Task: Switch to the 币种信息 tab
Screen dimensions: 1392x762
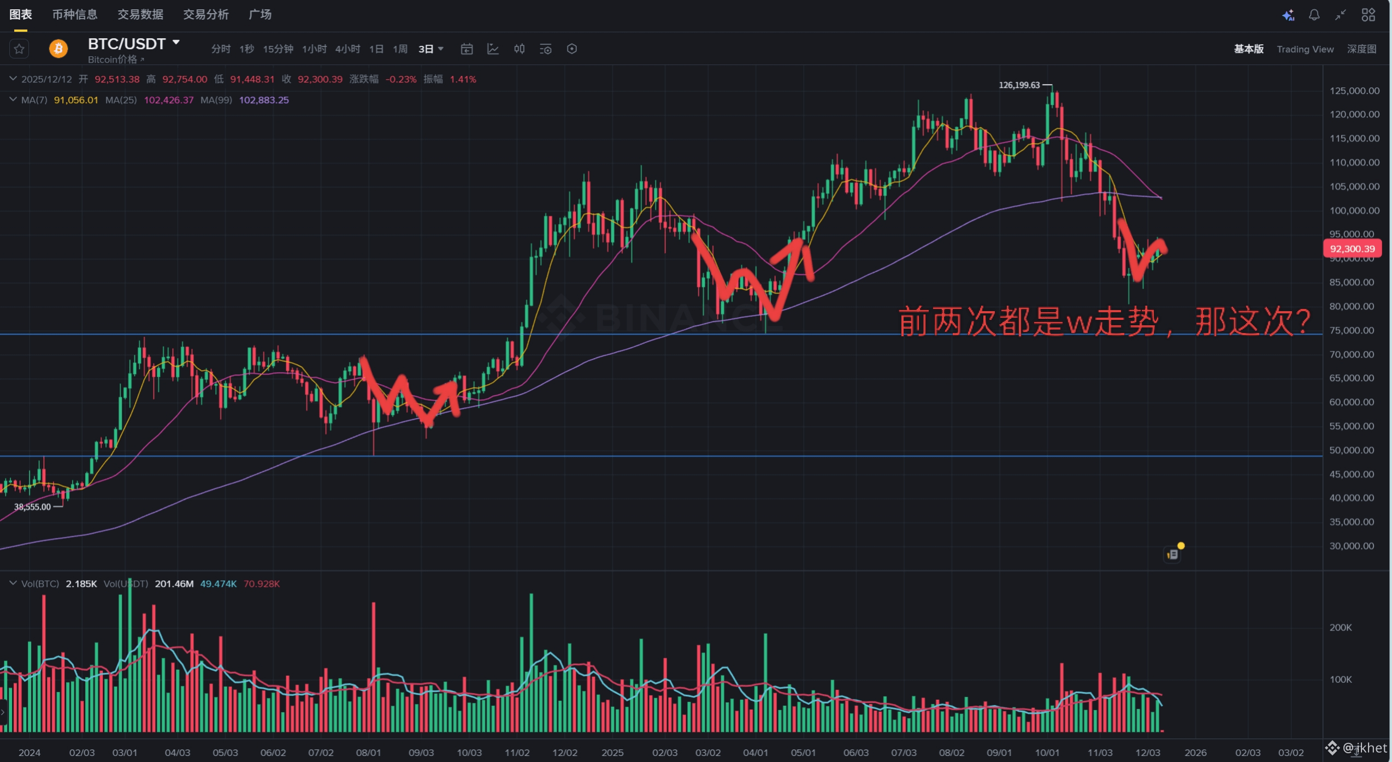Action: pos(75,15)
